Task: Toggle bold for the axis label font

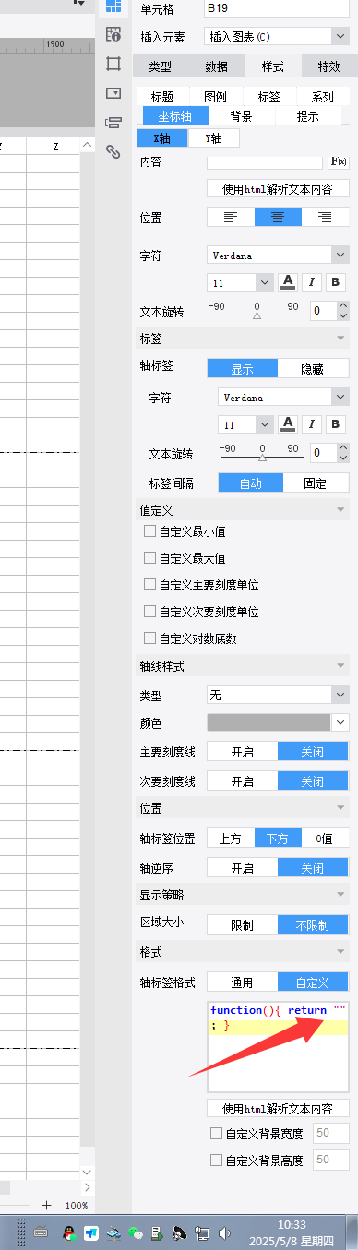Action: [336, 424]
